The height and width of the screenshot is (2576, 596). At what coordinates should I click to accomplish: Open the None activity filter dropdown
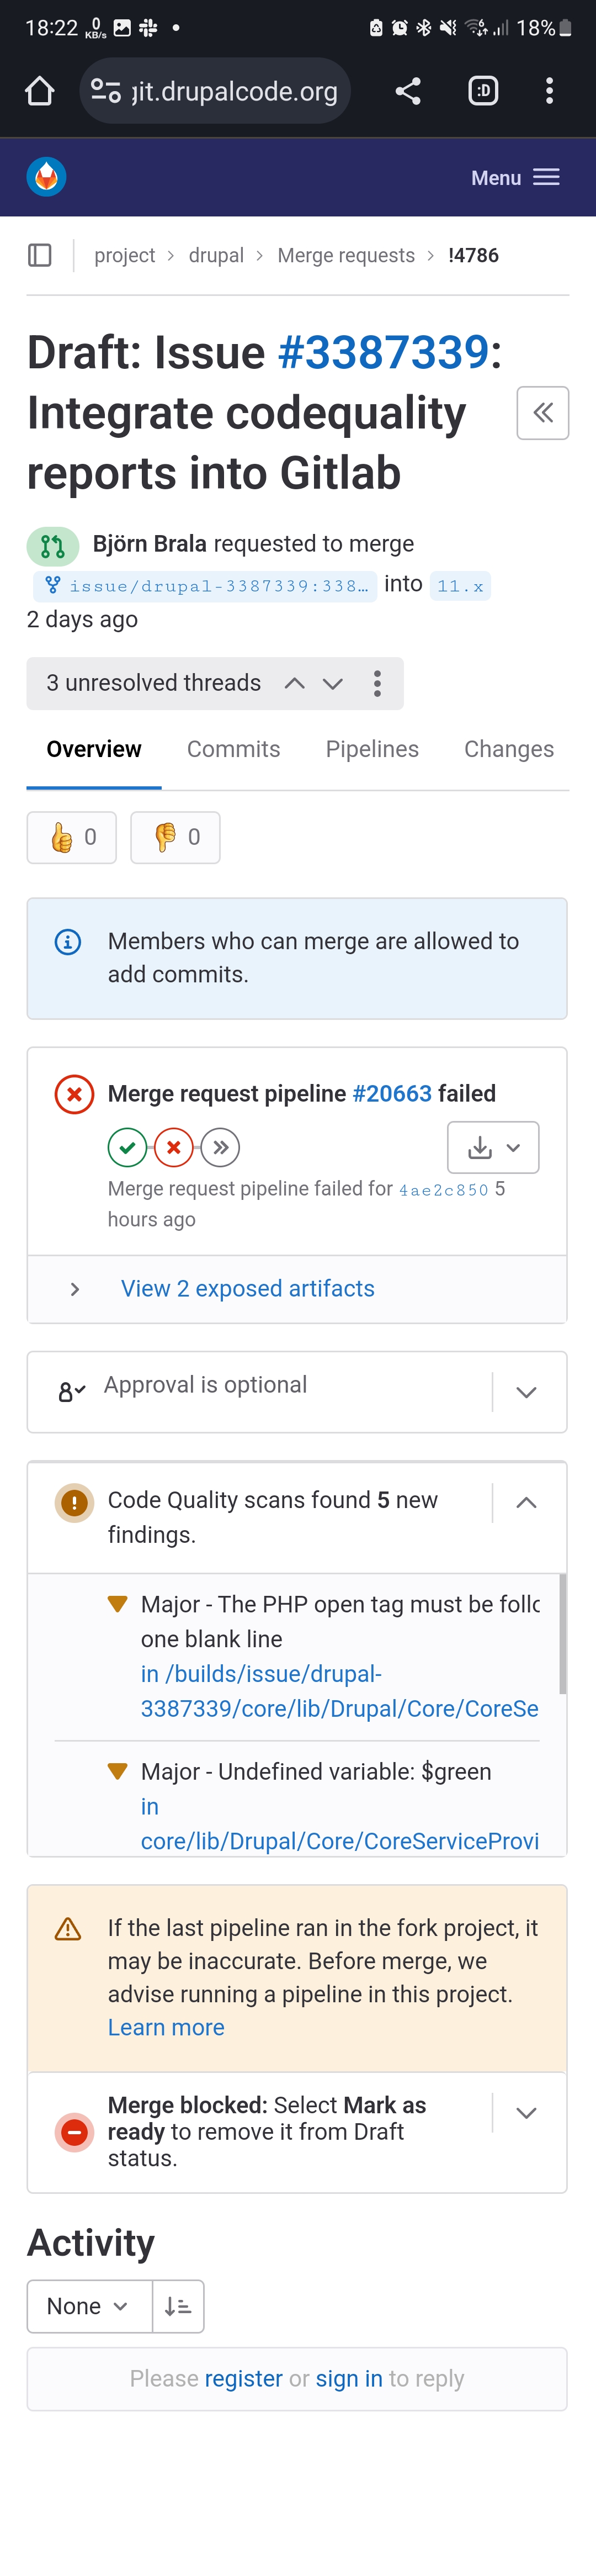88,2306
